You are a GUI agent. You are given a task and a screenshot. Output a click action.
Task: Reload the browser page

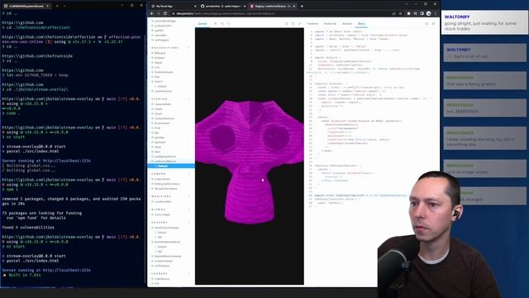[165, 13]
